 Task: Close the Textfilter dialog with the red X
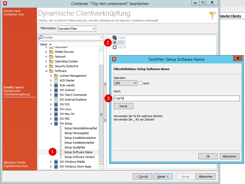[238, 58]
